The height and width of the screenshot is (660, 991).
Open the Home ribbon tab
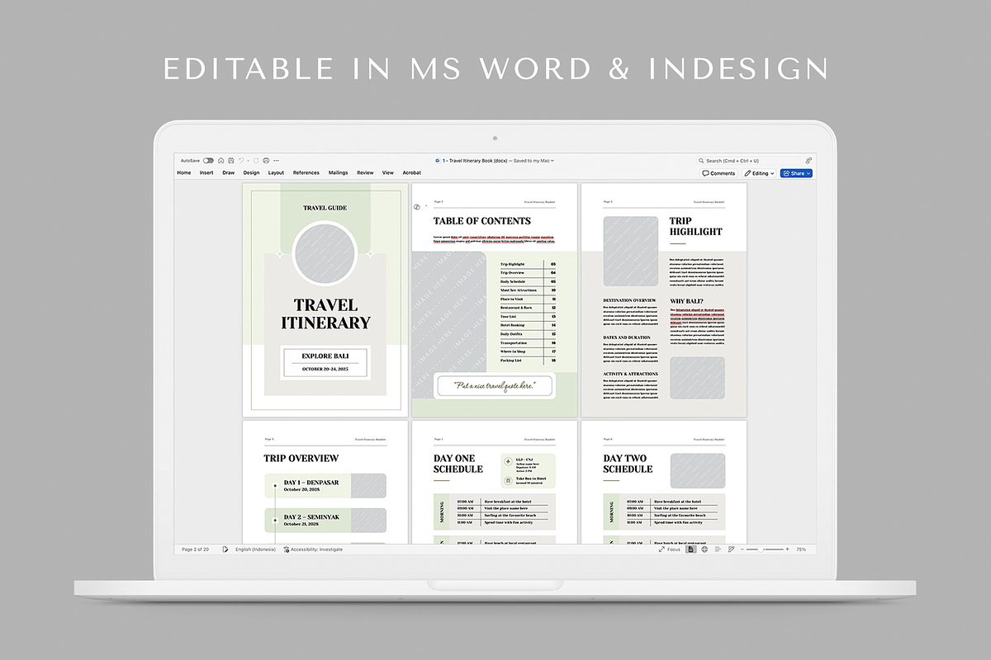(184, 173)
